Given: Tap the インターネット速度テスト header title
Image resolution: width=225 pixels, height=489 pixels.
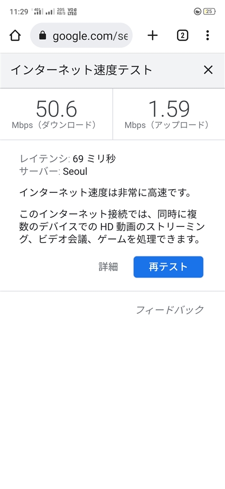Looking at the screenshot, I should click(x=81, y=70).
